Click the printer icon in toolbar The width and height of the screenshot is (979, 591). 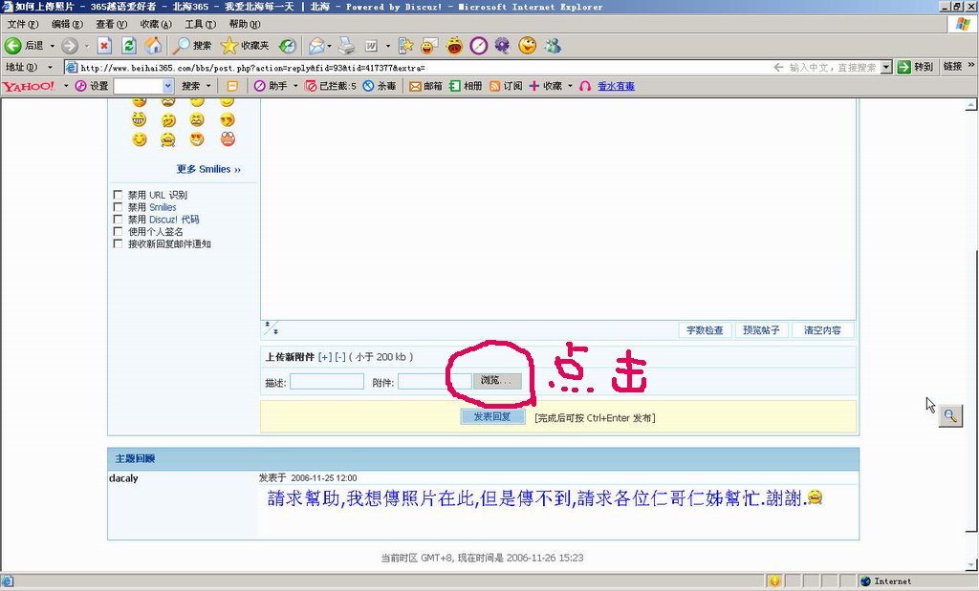(x=346, y=46)
